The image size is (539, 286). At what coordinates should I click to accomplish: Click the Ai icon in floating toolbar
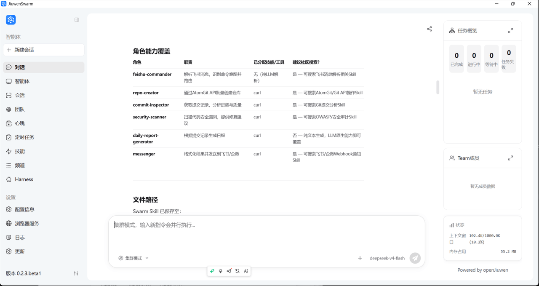(246, 271)
